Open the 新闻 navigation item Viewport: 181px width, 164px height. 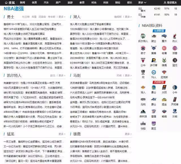click(x=23, y=3)
